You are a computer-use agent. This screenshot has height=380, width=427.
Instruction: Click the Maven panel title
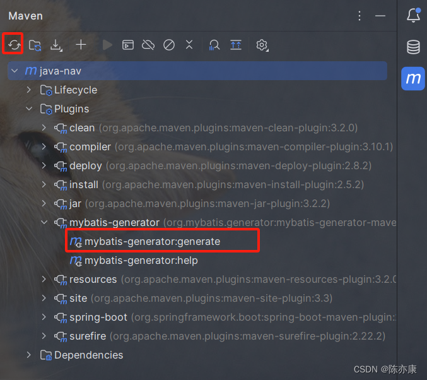point(26,16)
